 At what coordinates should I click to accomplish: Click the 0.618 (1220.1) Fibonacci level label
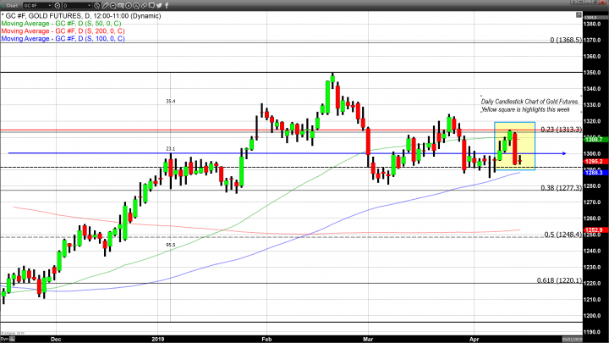tap(559, 279)
